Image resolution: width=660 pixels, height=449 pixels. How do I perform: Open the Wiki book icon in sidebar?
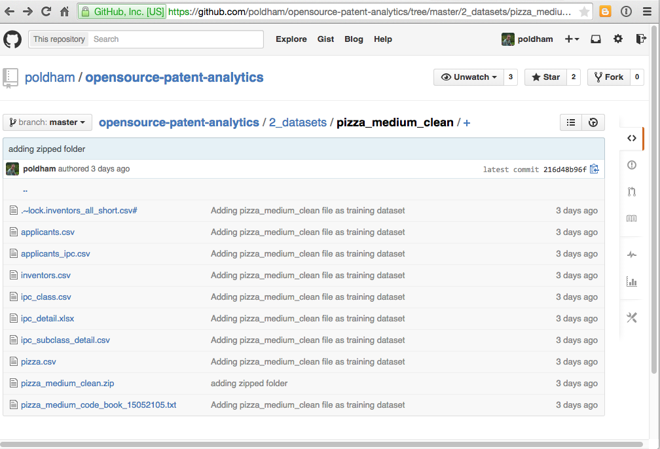[x=631, y=219]
